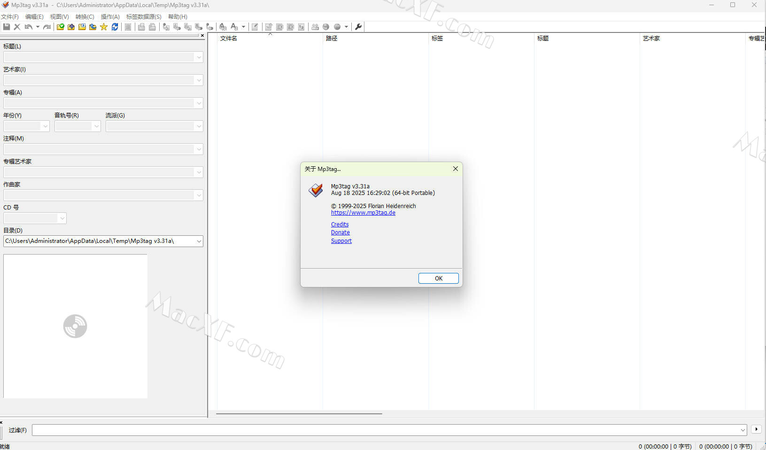Click OK in About dialog
766x450 pixels.
(x=438, y=279)
